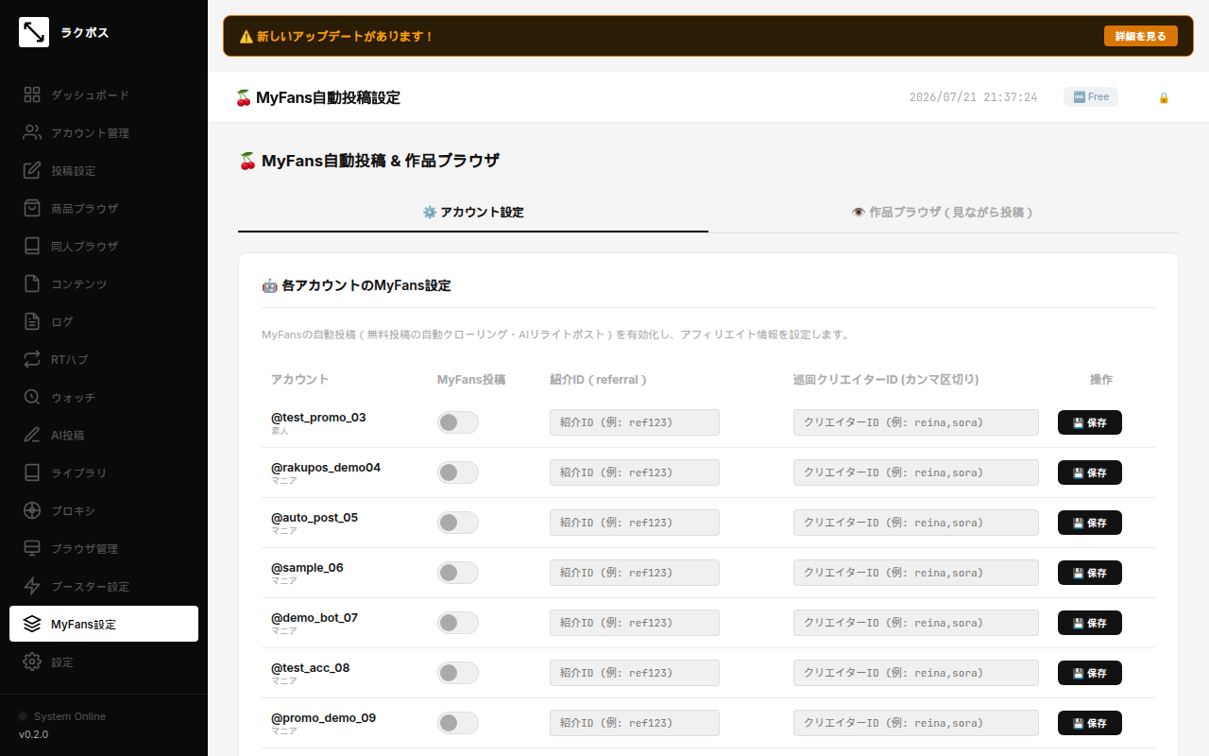Focus 紹介ID field for @auto_post_05
1209x756 pixels.
click(635, 523)
